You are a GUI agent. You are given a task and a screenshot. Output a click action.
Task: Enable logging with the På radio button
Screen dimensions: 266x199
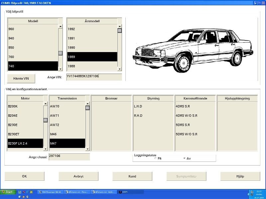tap(156, 159)
